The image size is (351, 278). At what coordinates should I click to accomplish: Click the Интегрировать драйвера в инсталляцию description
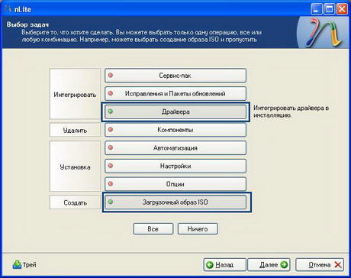pos(291,112)
